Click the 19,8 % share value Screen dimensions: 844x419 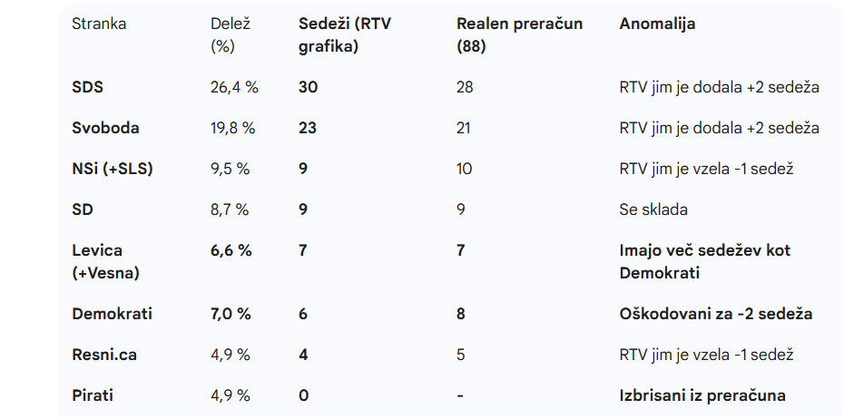click(233, 128)
